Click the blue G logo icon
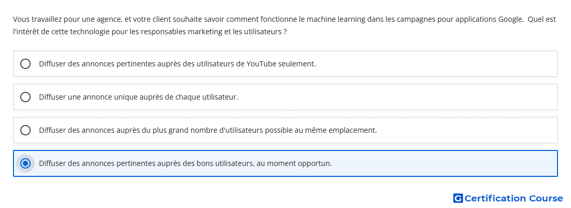Image resolution: width=571 pixels, height=208 pixels. coord(458,198)
